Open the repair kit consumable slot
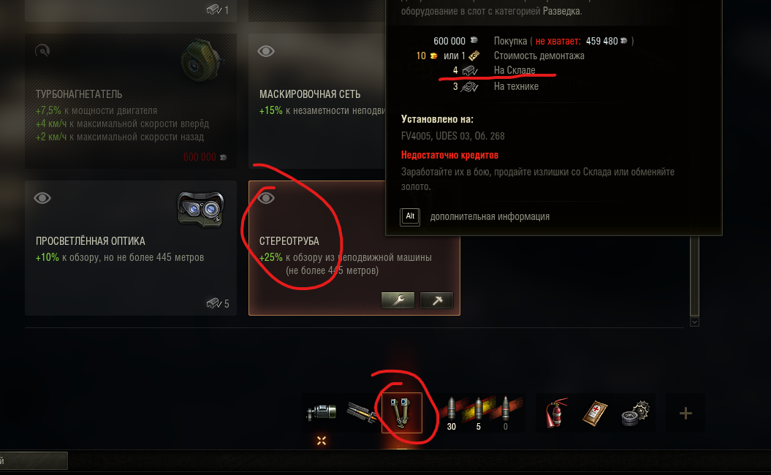771x475 pixels. [635, 413]
